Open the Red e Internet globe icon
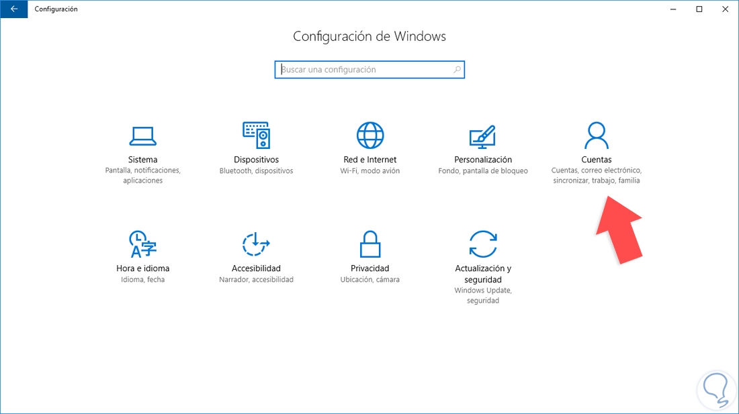The height and width of the screenshot is (414, 739). 370,136
